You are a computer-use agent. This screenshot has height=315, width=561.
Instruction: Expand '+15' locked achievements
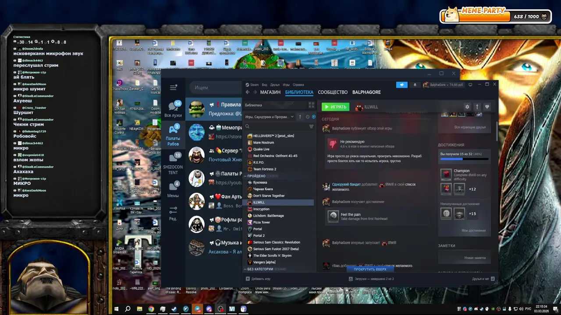pyautogui.click(x=472, y=213)
